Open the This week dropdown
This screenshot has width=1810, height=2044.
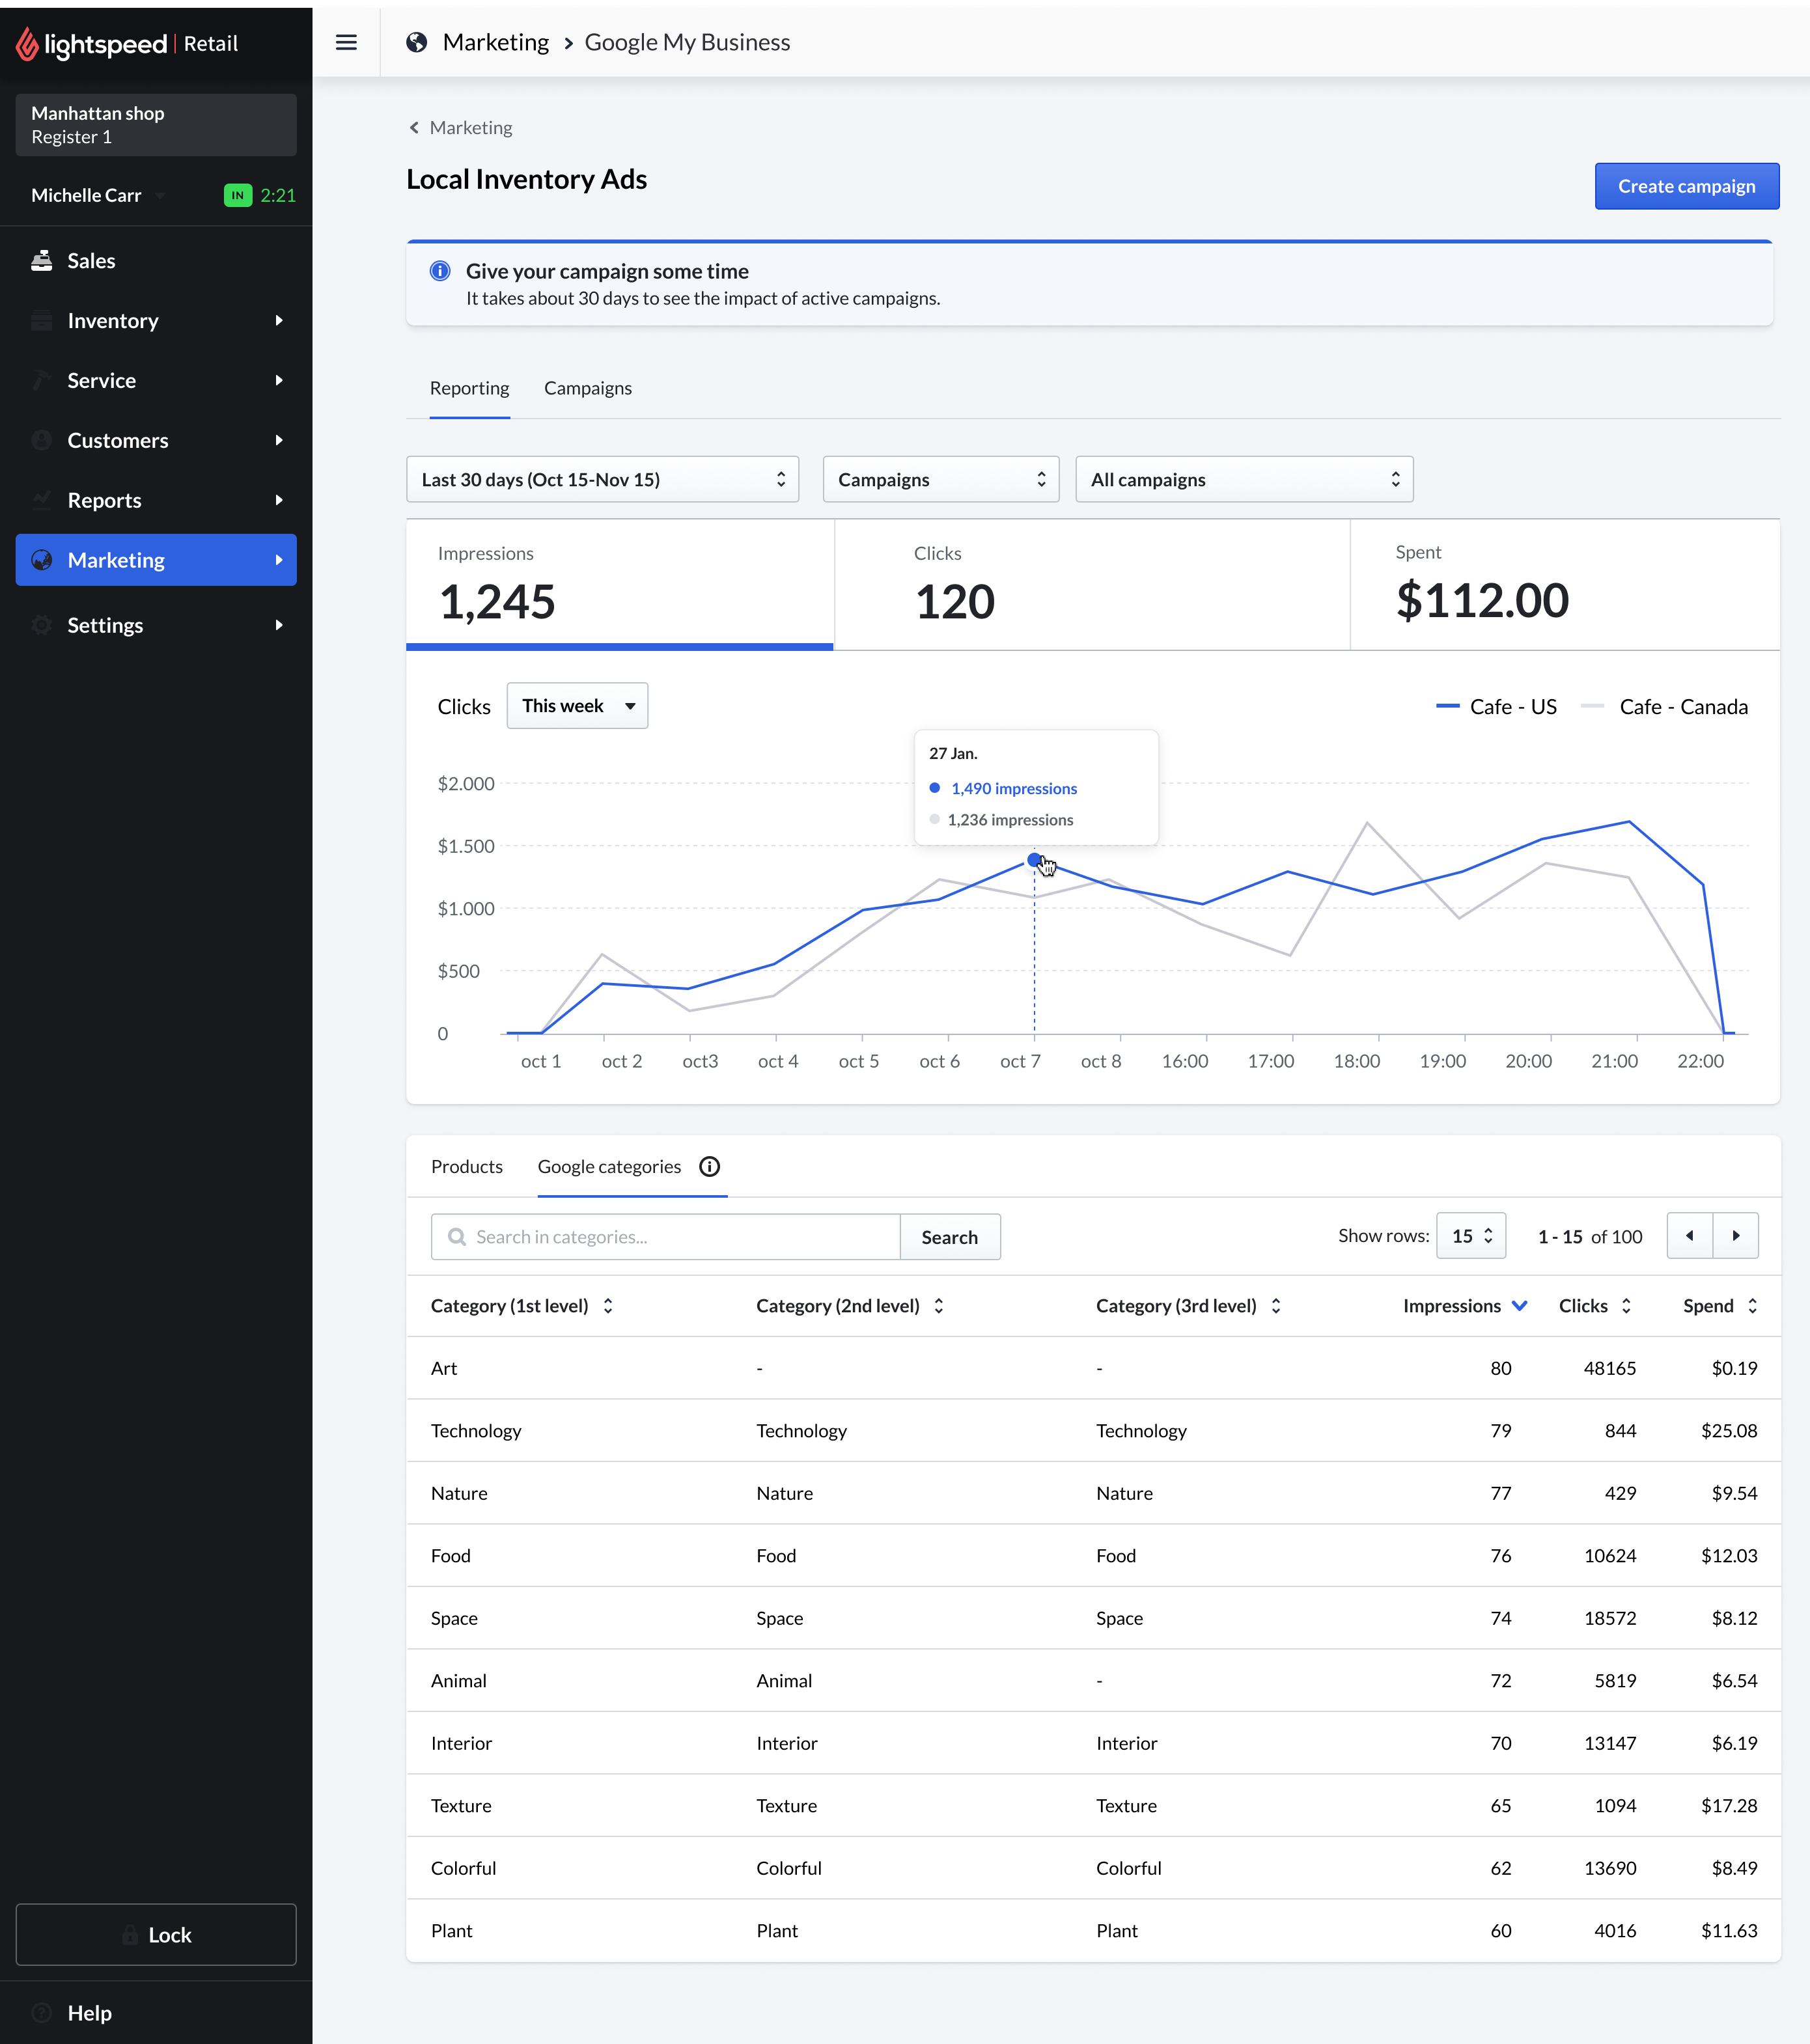[577, 706]
